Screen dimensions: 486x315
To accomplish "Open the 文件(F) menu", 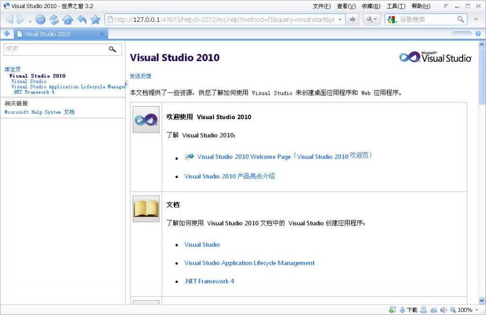I will click(321, 6).
